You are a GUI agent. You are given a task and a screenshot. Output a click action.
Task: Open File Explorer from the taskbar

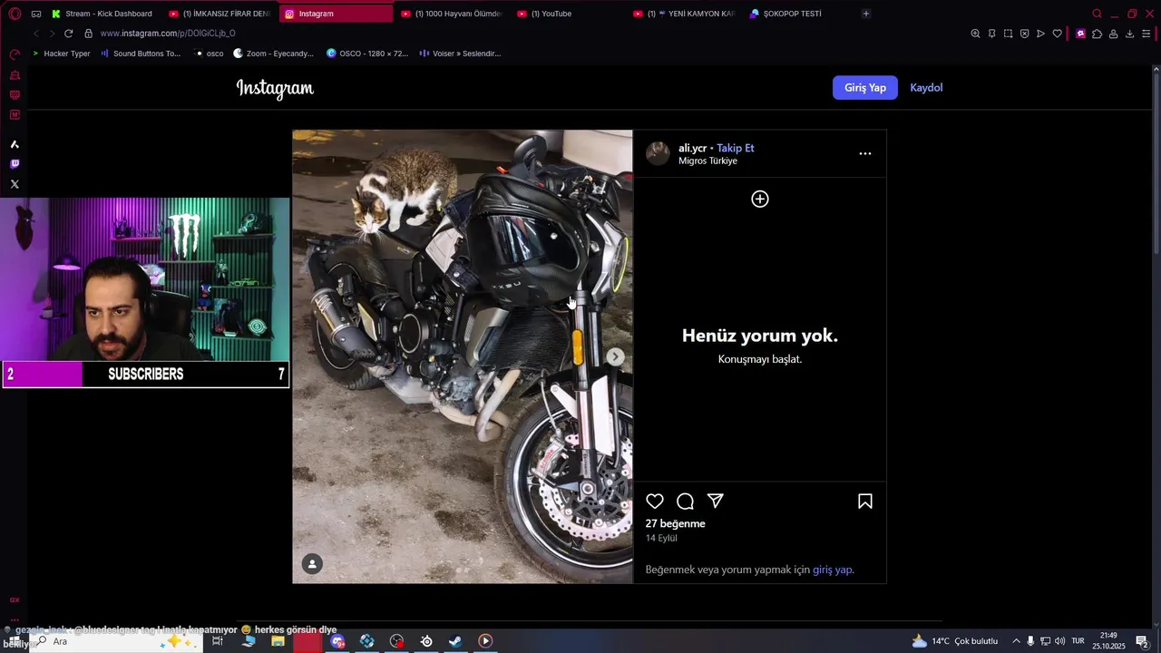click(x=278, y=641)
